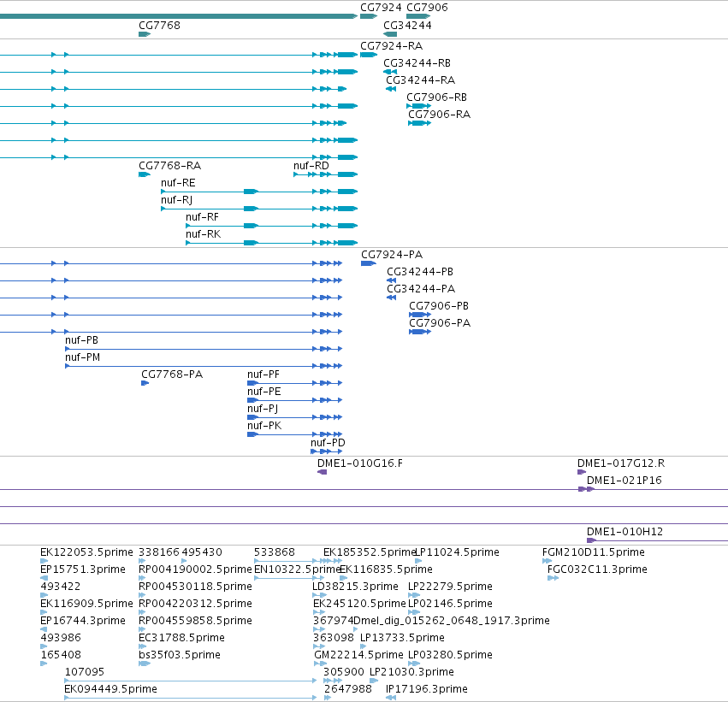
Task: Click the RP004559858.5prime EST label
Action: [195, 622]
